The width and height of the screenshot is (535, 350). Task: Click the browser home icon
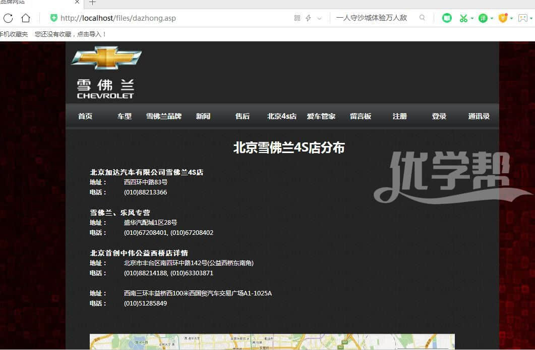pyautogui.click(x=25, y=18)
